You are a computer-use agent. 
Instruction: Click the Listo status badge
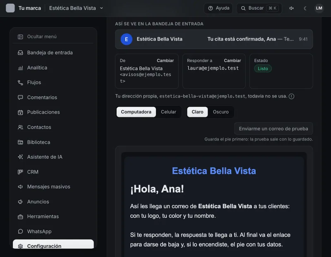coord(263,69)
